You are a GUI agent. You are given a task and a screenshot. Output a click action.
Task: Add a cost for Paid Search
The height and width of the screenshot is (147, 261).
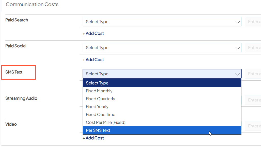tap(93, 33)
